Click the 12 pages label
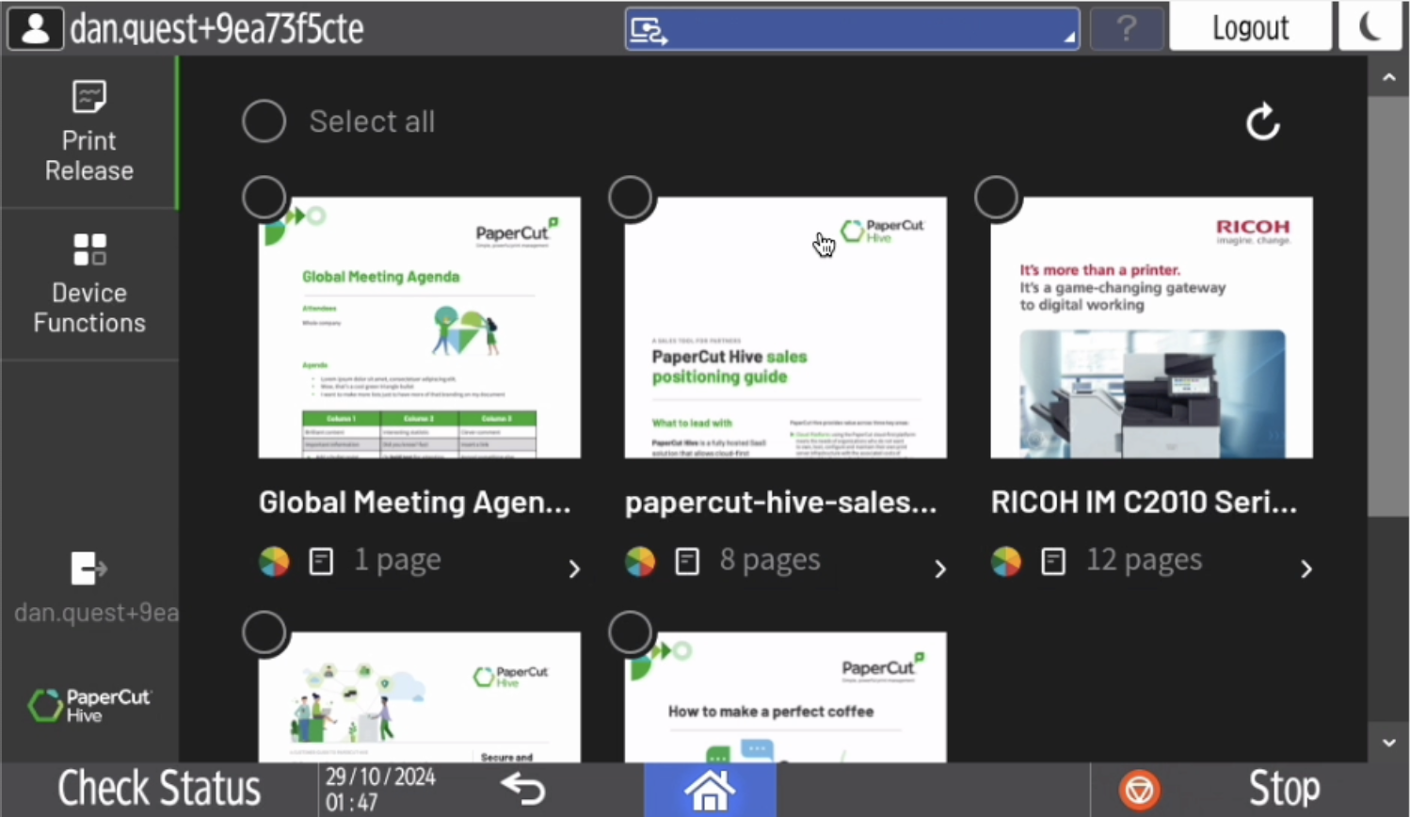Image resolution: width=1410 pixels, height=817 pixels. click(x=1144, y=561)
